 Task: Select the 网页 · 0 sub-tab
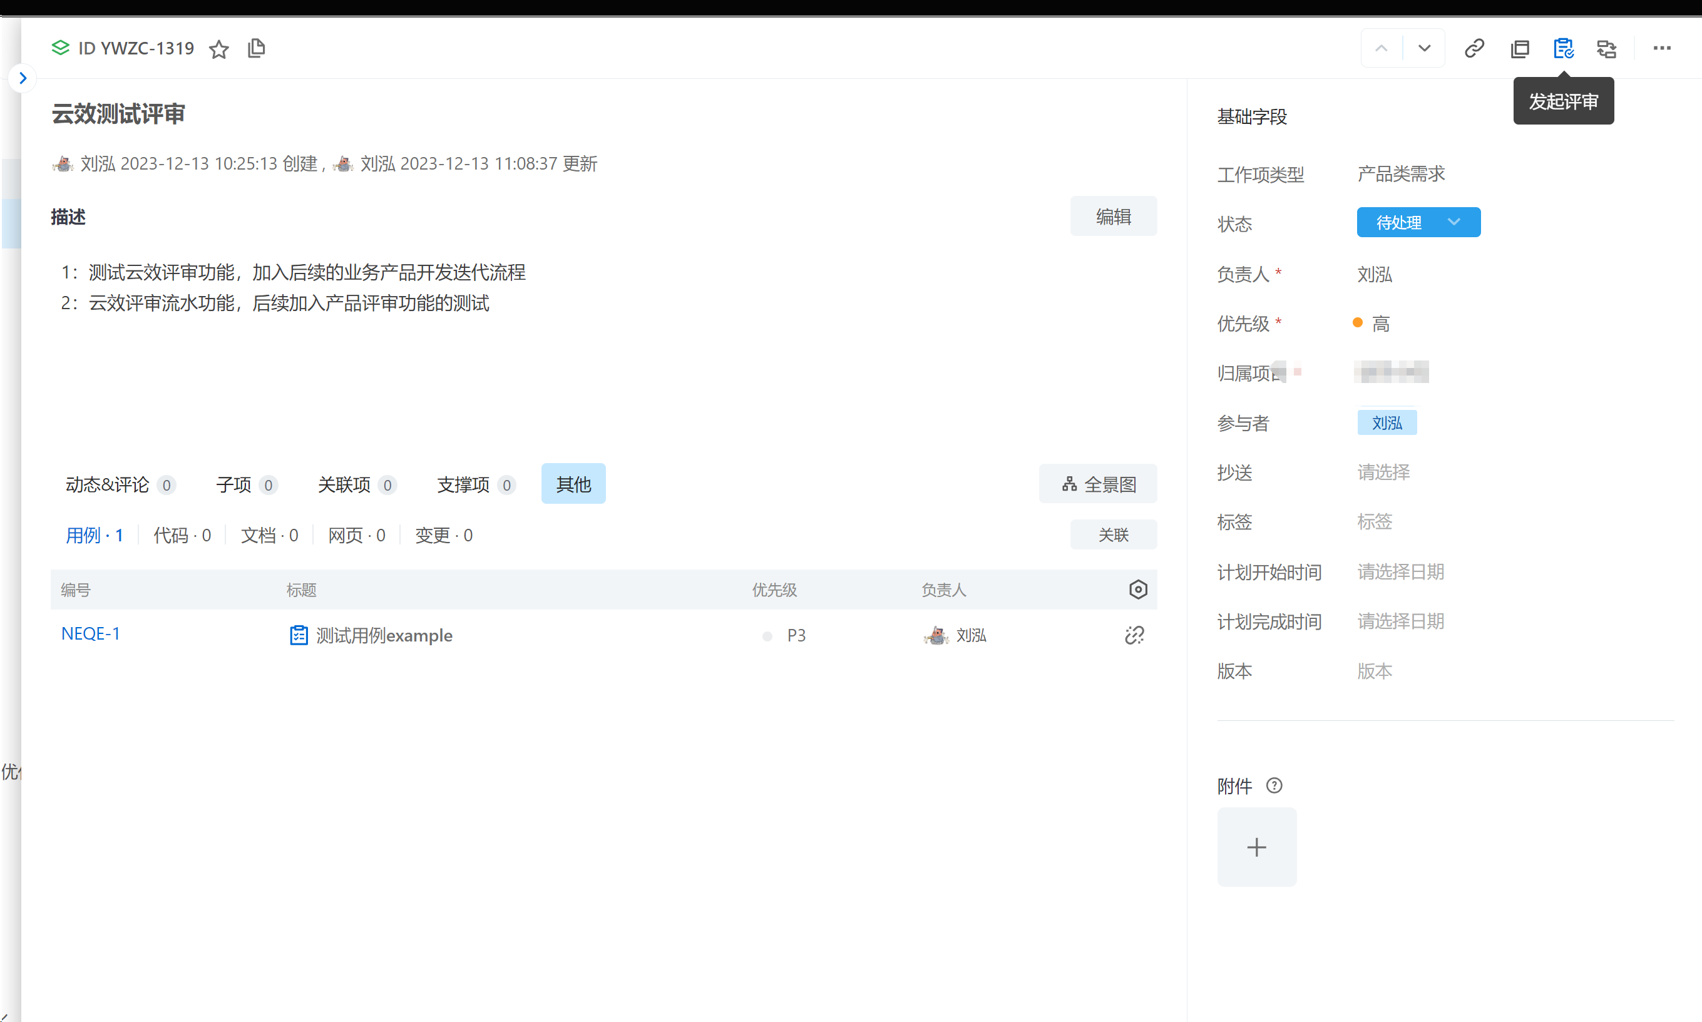356,535
